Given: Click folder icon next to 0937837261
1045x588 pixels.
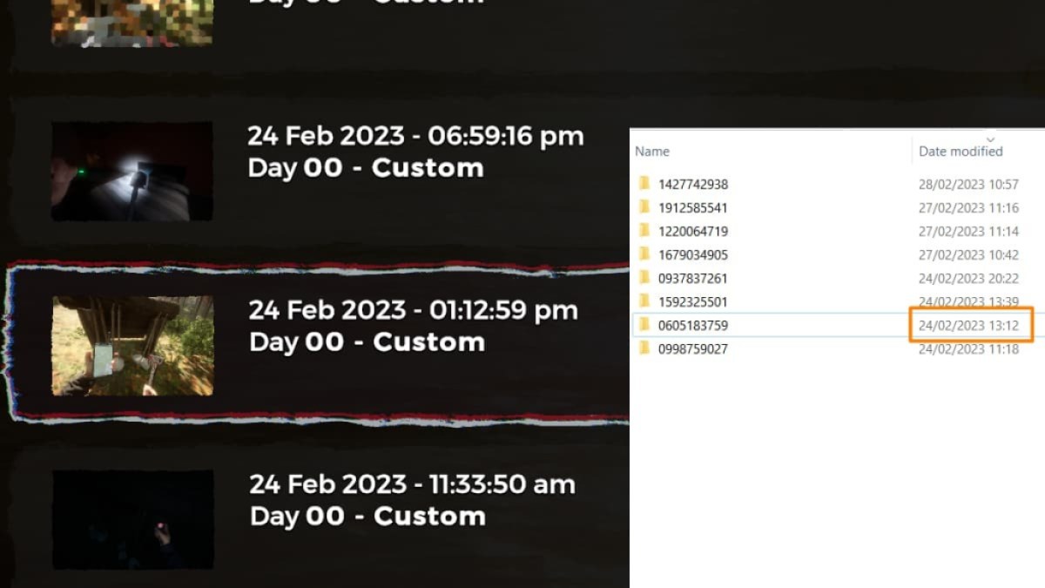Looking at the screenshot, I should (x=644, y=278).
